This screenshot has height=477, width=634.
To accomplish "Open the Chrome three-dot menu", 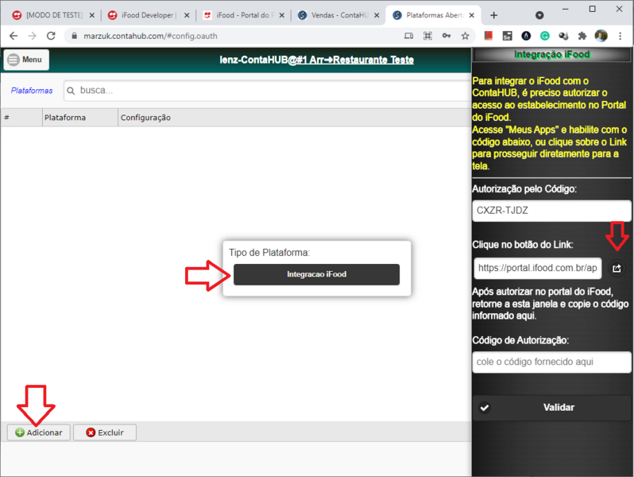I will (x=620, y=36).
